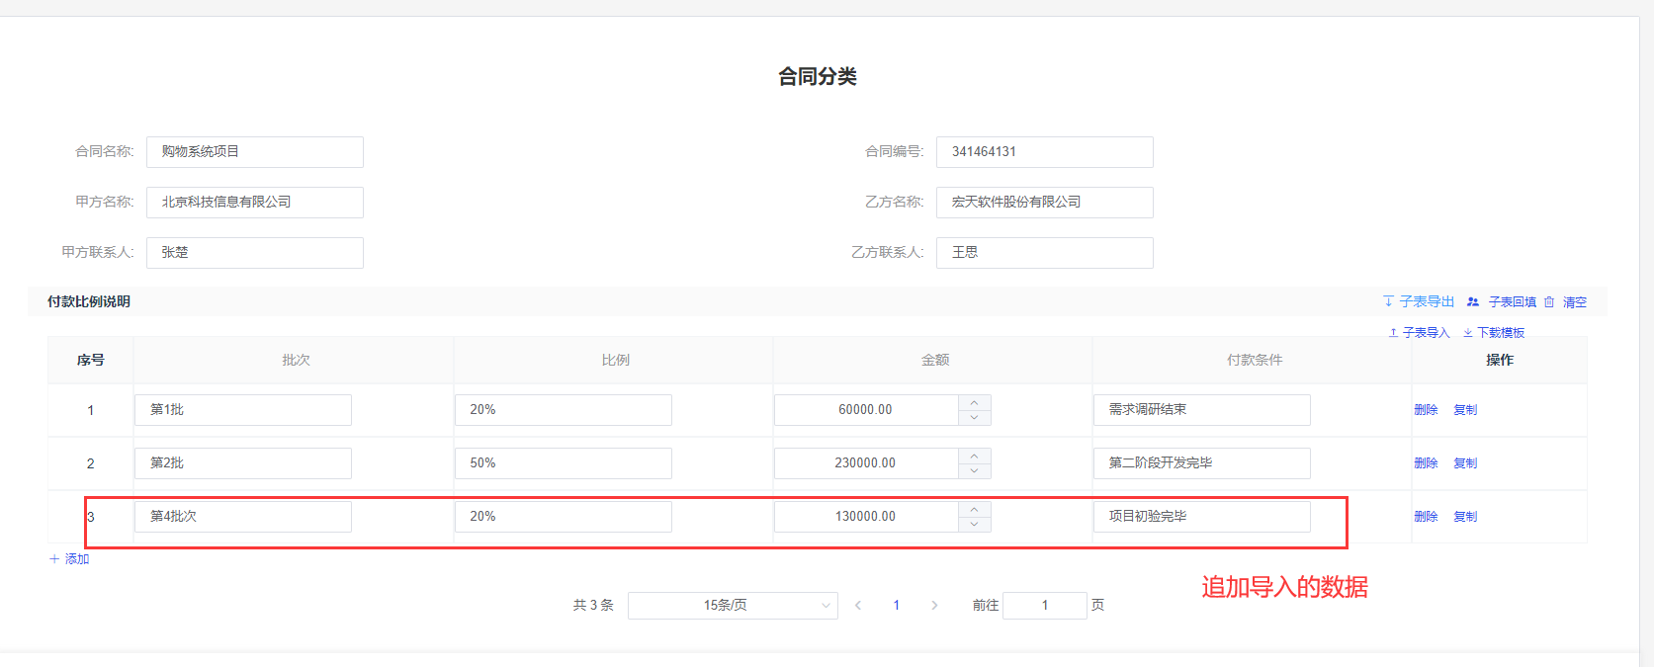Open the 15条/页 page size dropdown
Image resolution: width=1654 pixels, height=667 pixels.
733,606
